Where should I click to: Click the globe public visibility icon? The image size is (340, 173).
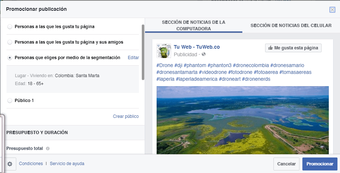pyautogui.click(x=204, y=54)
